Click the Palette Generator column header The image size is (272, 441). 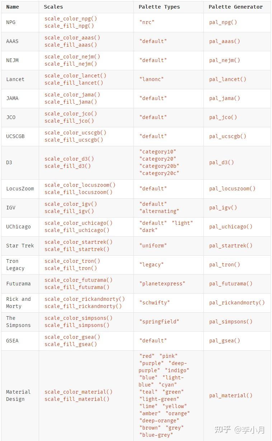point(236,7)
